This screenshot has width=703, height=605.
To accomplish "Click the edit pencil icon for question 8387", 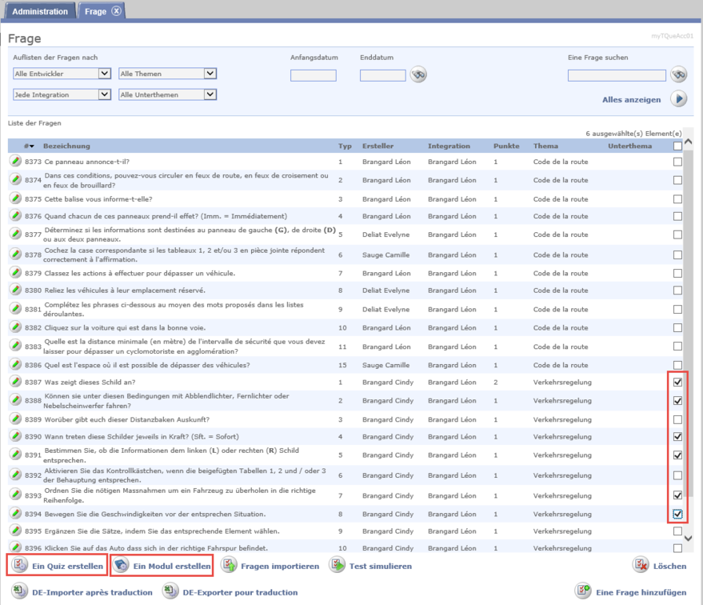I will (15, 382).
